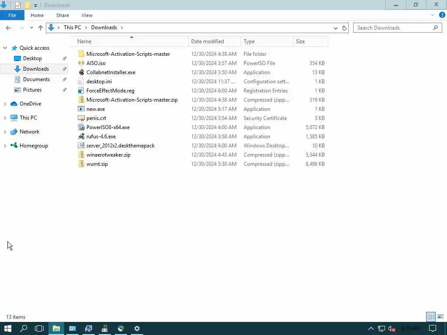The image size is (447, 335).
Task: Click the rufus-4.6.exe file icon
Action: [x=81, y=136]
